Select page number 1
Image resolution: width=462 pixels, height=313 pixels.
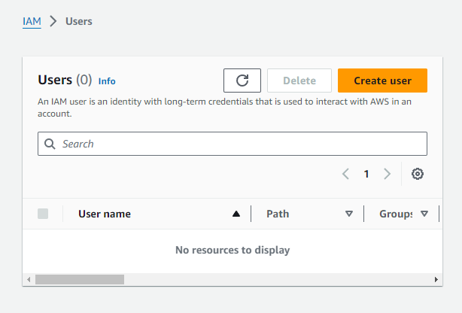[366, 174]
